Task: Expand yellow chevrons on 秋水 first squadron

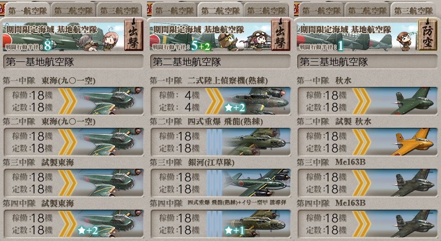Action: 361,101
